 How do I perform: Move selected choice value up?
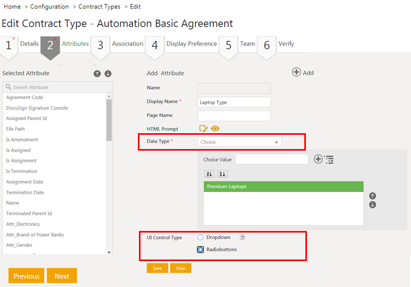(x=372, y=196)
